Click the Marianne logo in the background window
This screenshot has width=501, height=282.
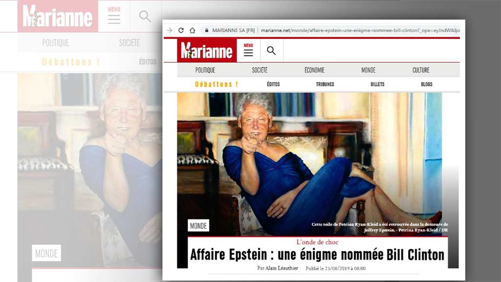coord(58,16)
